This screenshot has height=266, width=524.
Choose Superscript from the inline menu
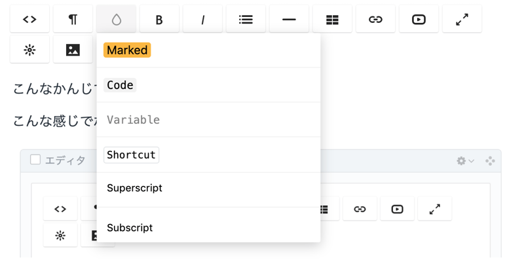click(134, 189)
